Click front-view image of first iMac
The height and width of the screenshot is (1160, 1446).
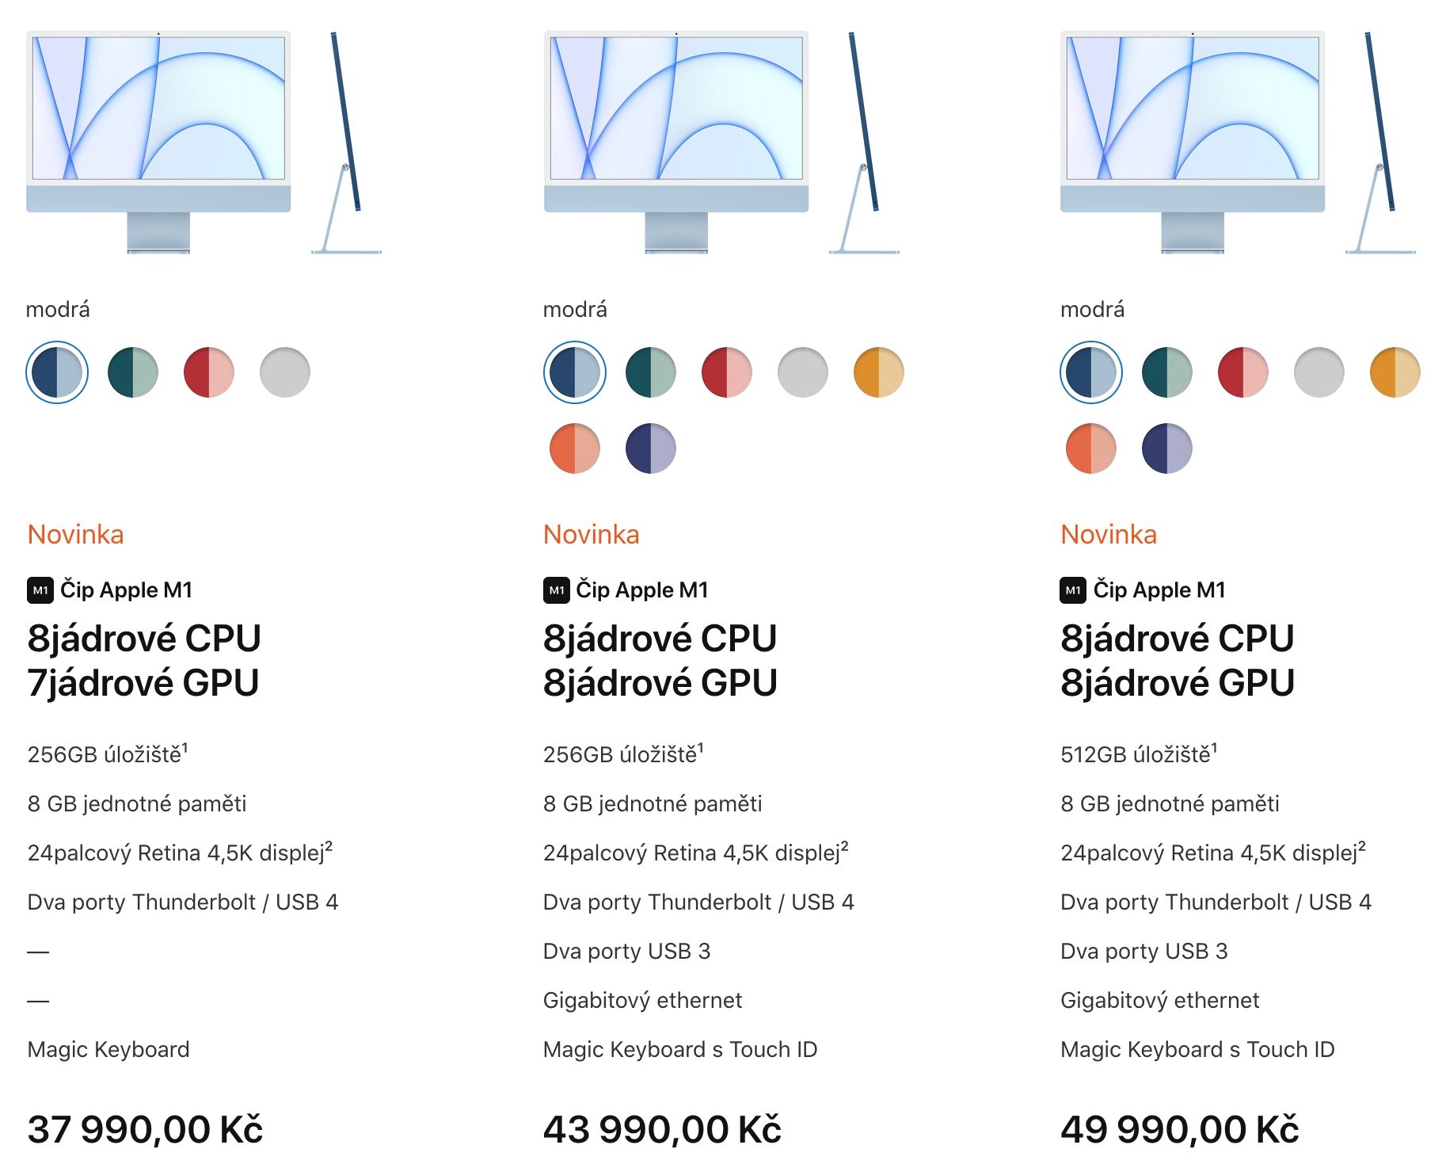point(158,143)
